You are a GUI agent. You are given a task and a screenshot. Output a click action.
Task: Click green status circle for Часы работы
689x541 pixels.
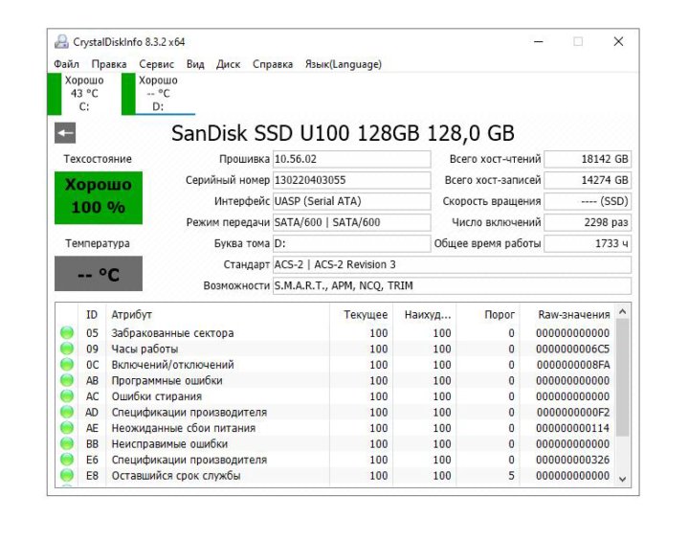pos(67,349)
